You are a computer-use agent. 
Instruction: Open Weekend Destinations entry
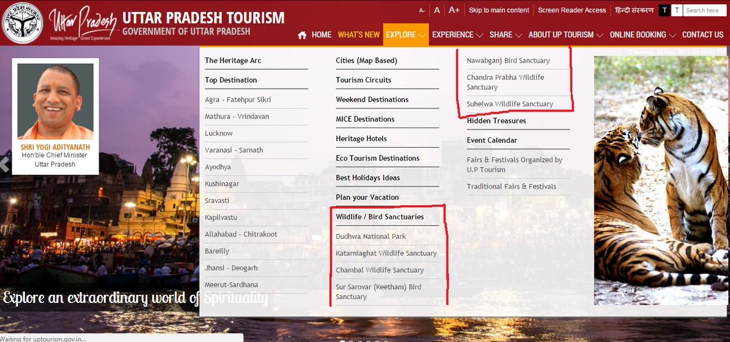tap(372, 99)
